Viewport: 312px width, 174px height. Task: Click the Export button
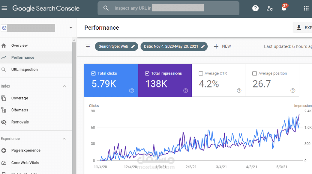[302, 28]
